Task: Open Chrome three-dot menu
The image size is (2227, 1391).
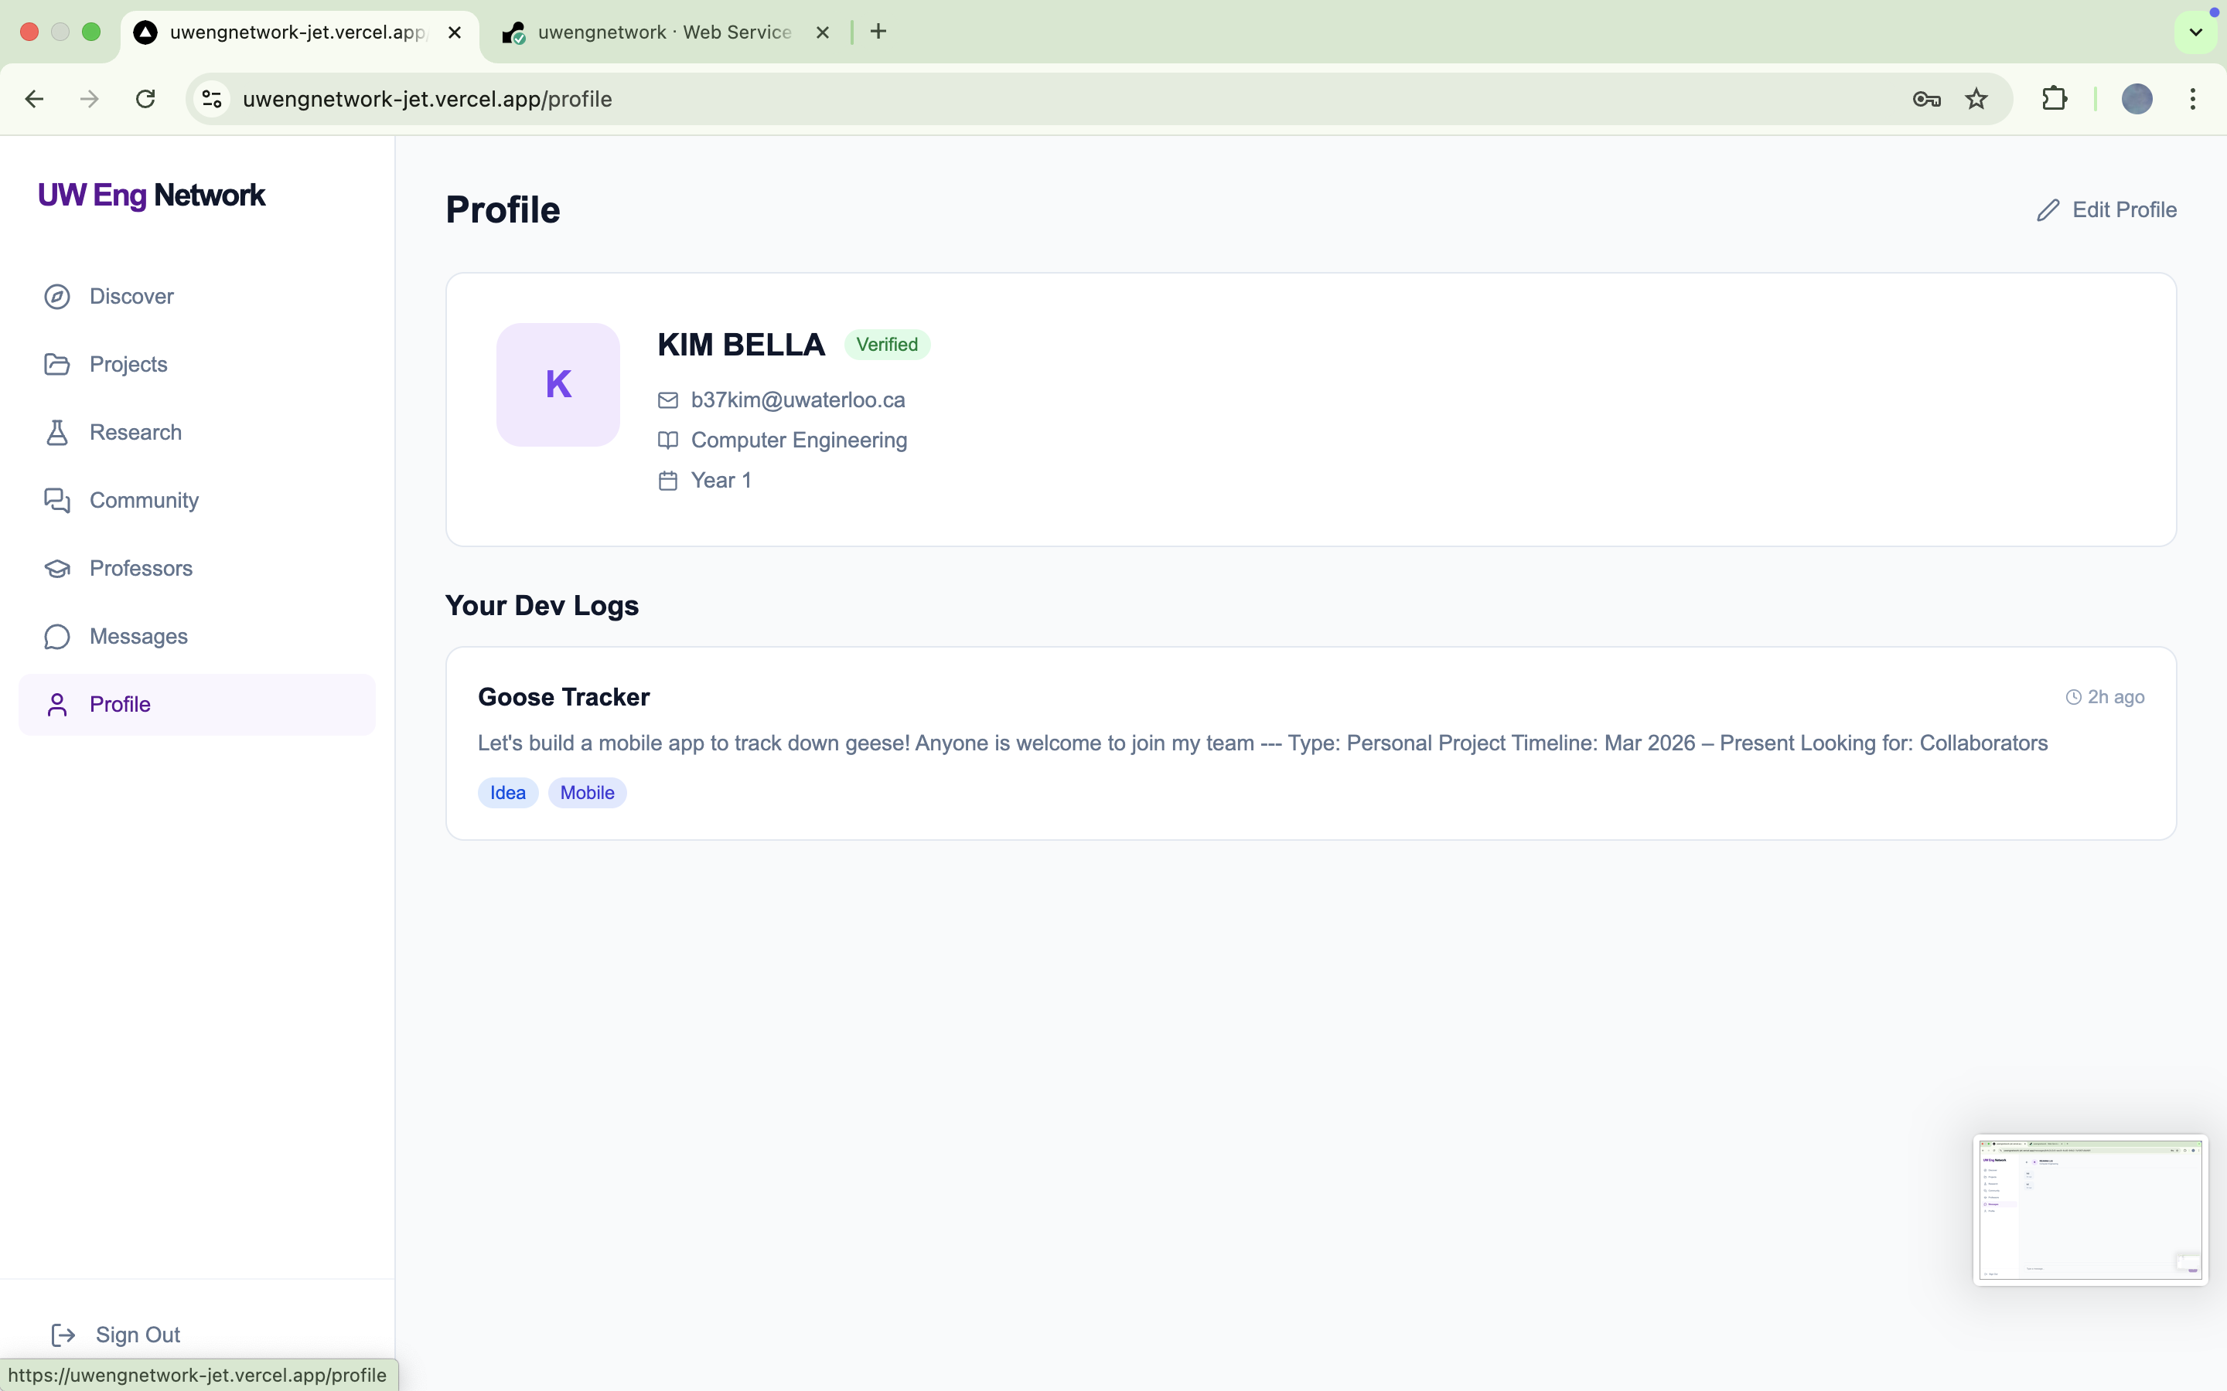Action: 2193,100
